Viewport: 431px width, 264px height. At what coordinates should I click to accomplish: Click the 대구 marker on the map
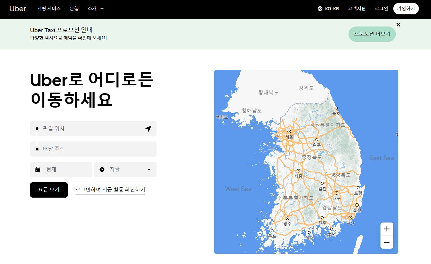(x=336, y=193)
